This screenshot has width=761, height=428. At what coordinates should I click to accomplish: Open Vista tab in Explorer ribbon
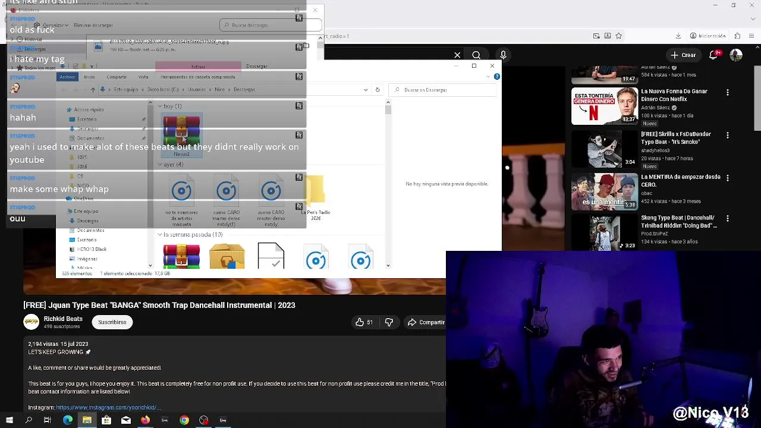coord(143,77)
